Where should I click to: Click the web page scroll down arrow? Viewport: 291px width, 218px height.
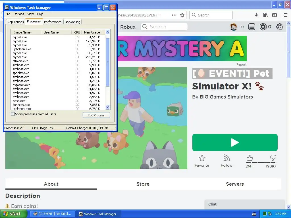click(288, 207)
